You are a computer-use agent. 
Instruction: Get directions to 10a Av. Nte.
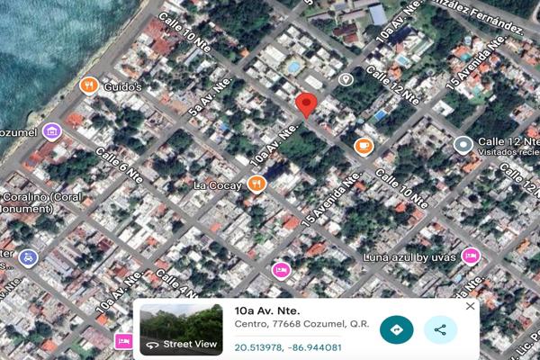[396, 329]
